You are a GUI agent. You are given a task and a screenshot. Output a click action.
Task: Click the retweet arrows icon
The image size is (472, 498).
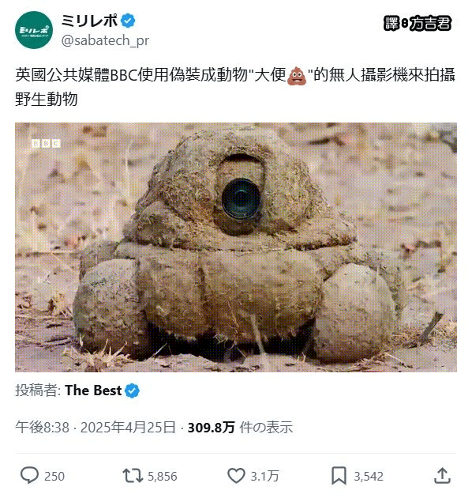click(133, 476)
